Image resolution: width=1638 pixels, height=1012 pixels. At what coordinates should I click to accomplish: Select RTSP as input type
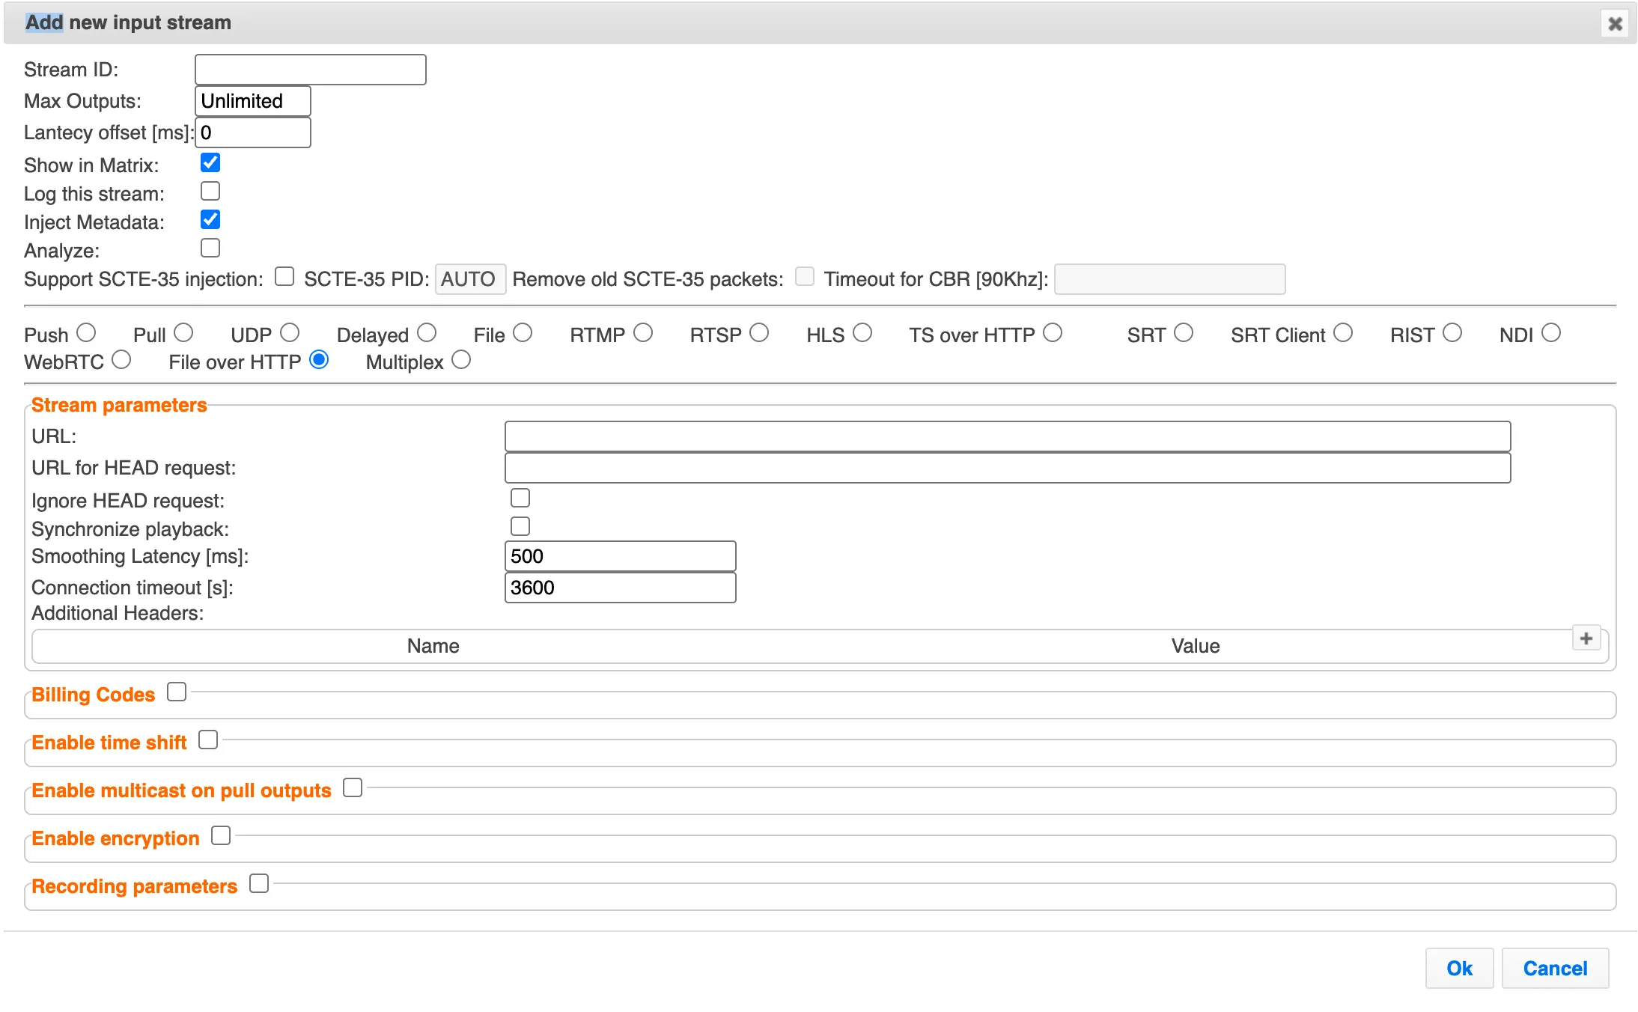point(759,332)
